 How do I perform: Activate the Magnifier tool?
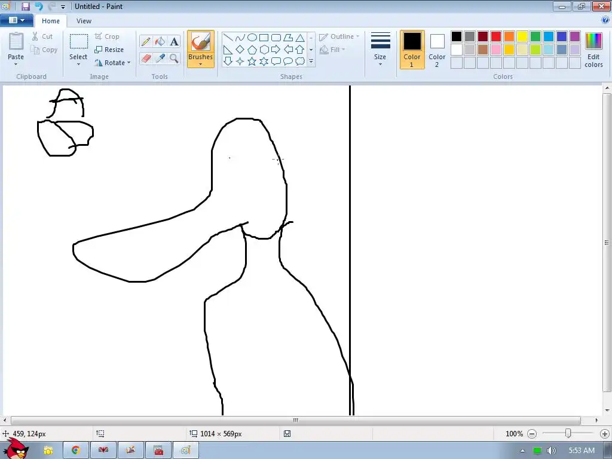[174, 59]
